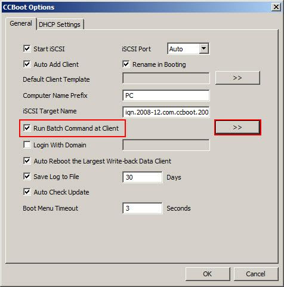Toggle Auto Reboot the Largest Write-back Data Client
Image resolution: width=284 pixels, height=287 pixels.
click(27, 161)
